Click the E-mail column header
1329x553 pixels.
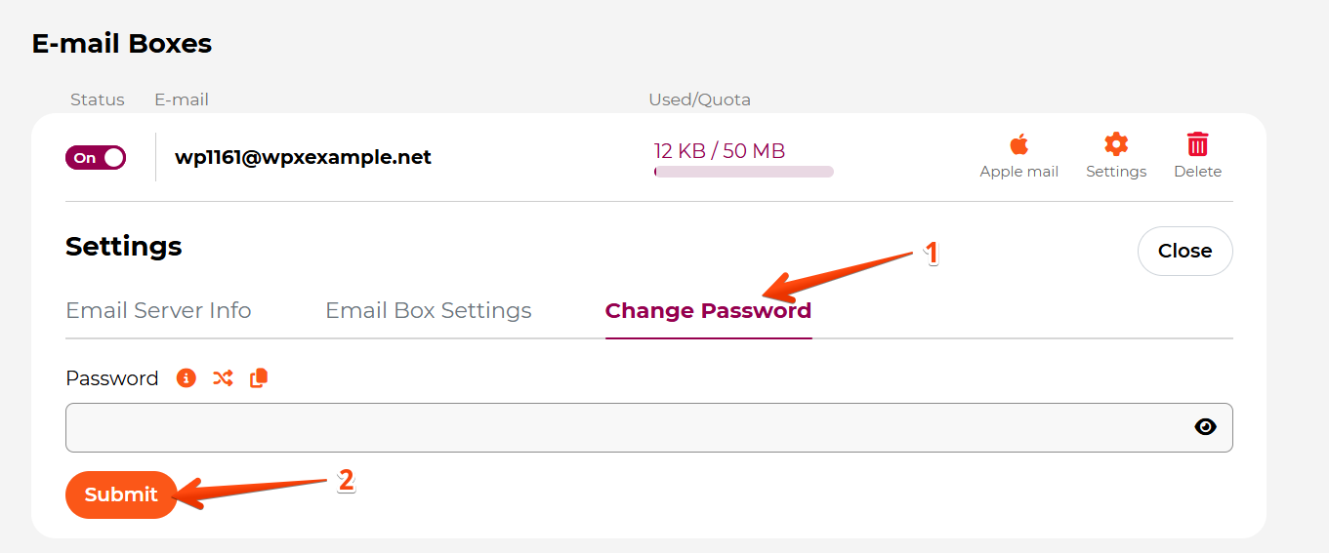tap(182, 99)
